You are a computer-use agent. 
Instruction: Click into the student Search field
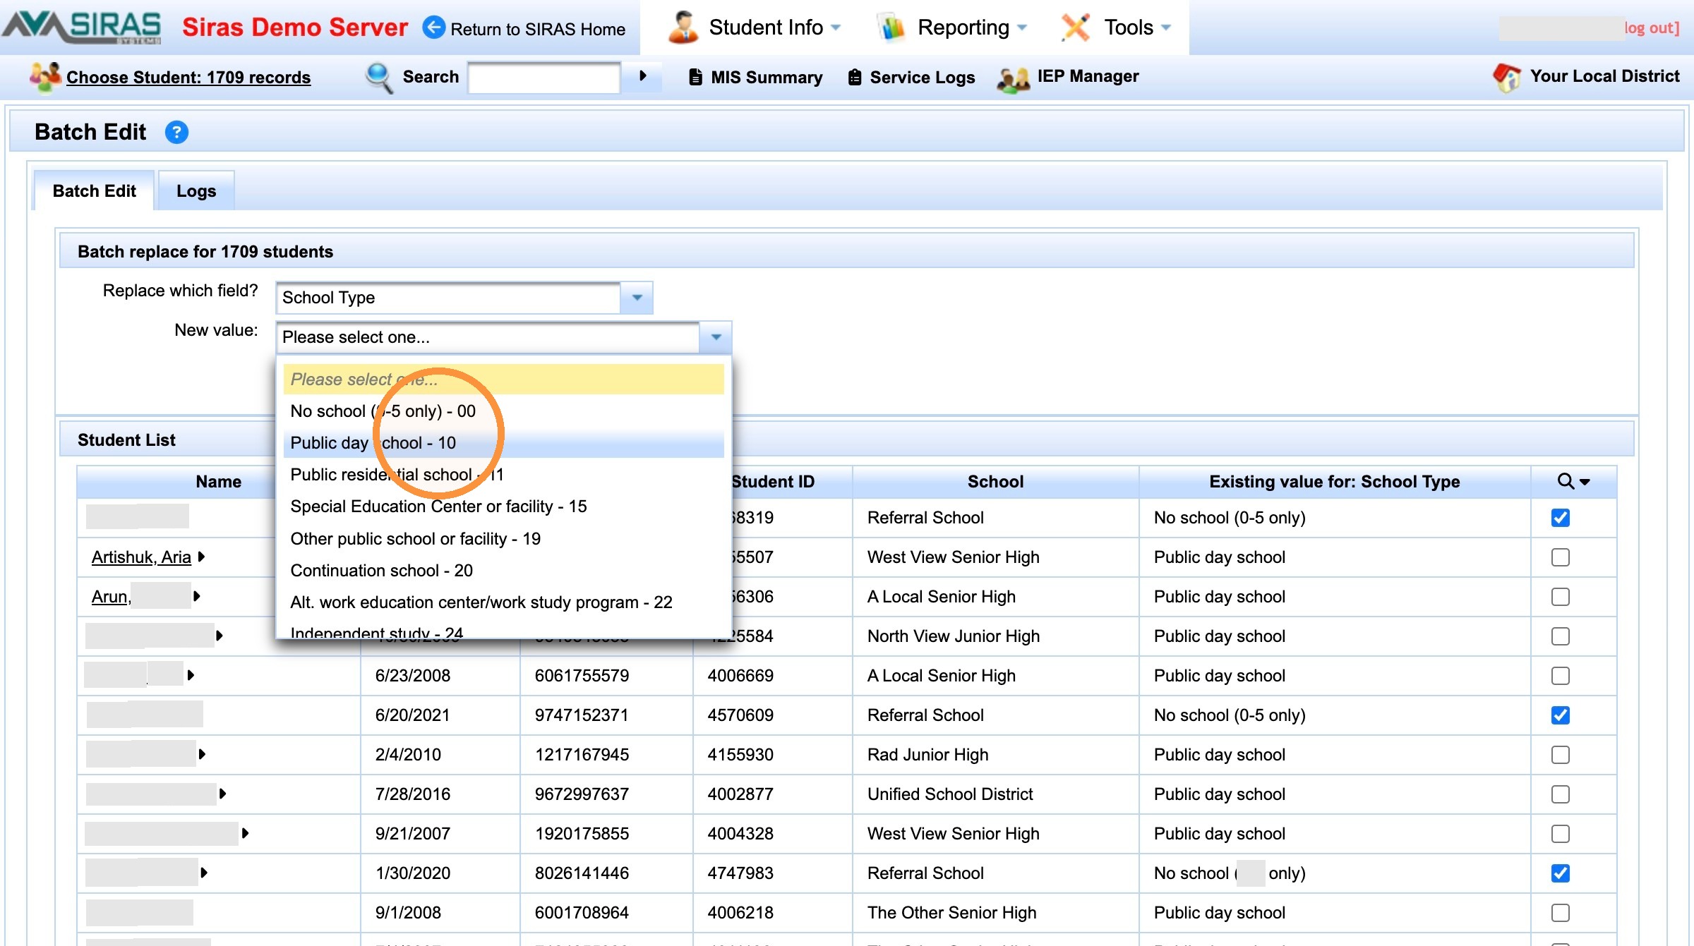[543, 77]
